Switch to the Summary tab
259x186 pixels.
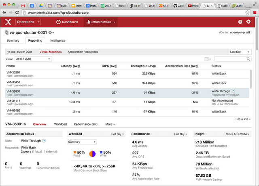(x=13, y=40)
